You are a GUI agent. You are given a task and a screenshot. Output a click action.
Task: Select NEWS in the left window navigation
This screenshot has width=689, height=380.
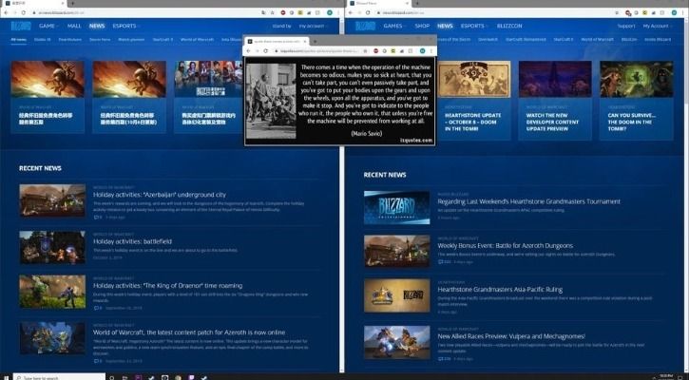[x=97, y=26]
